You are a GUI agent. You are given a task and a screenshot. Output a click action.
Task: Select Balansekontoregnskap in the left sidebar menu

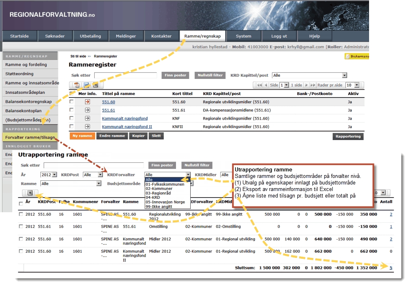[x=29, y=101]
